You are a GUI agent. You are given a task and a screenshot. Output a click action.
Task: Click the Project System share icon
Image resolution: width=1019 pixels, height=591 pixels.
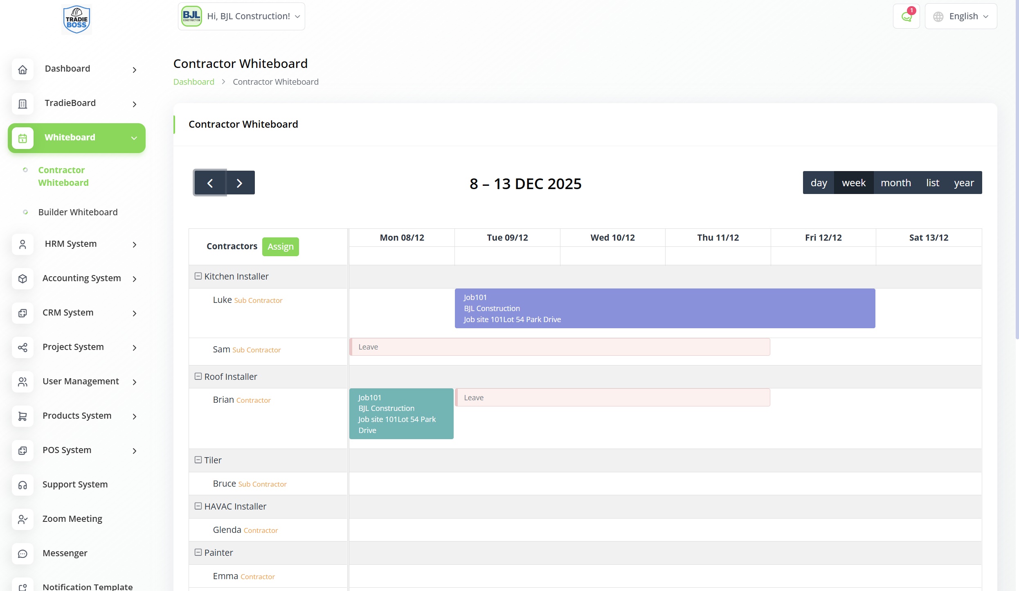(x=23, y=347)
